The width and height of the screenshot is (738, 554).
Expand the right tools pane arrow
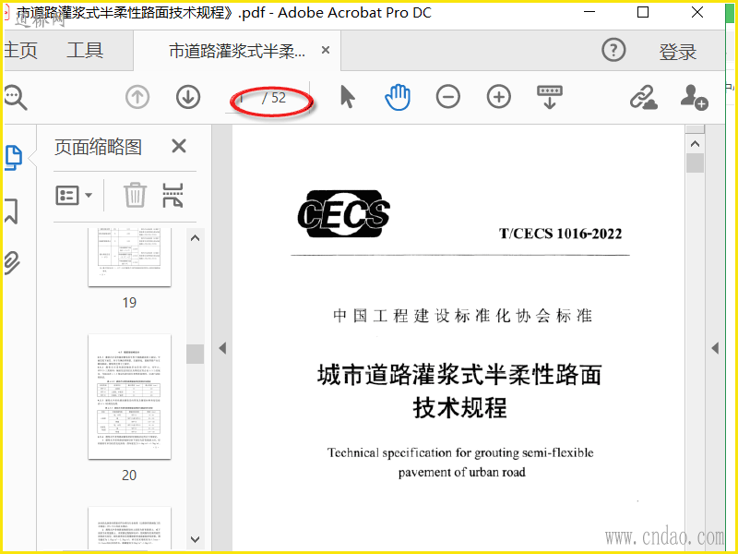(716, 348)
